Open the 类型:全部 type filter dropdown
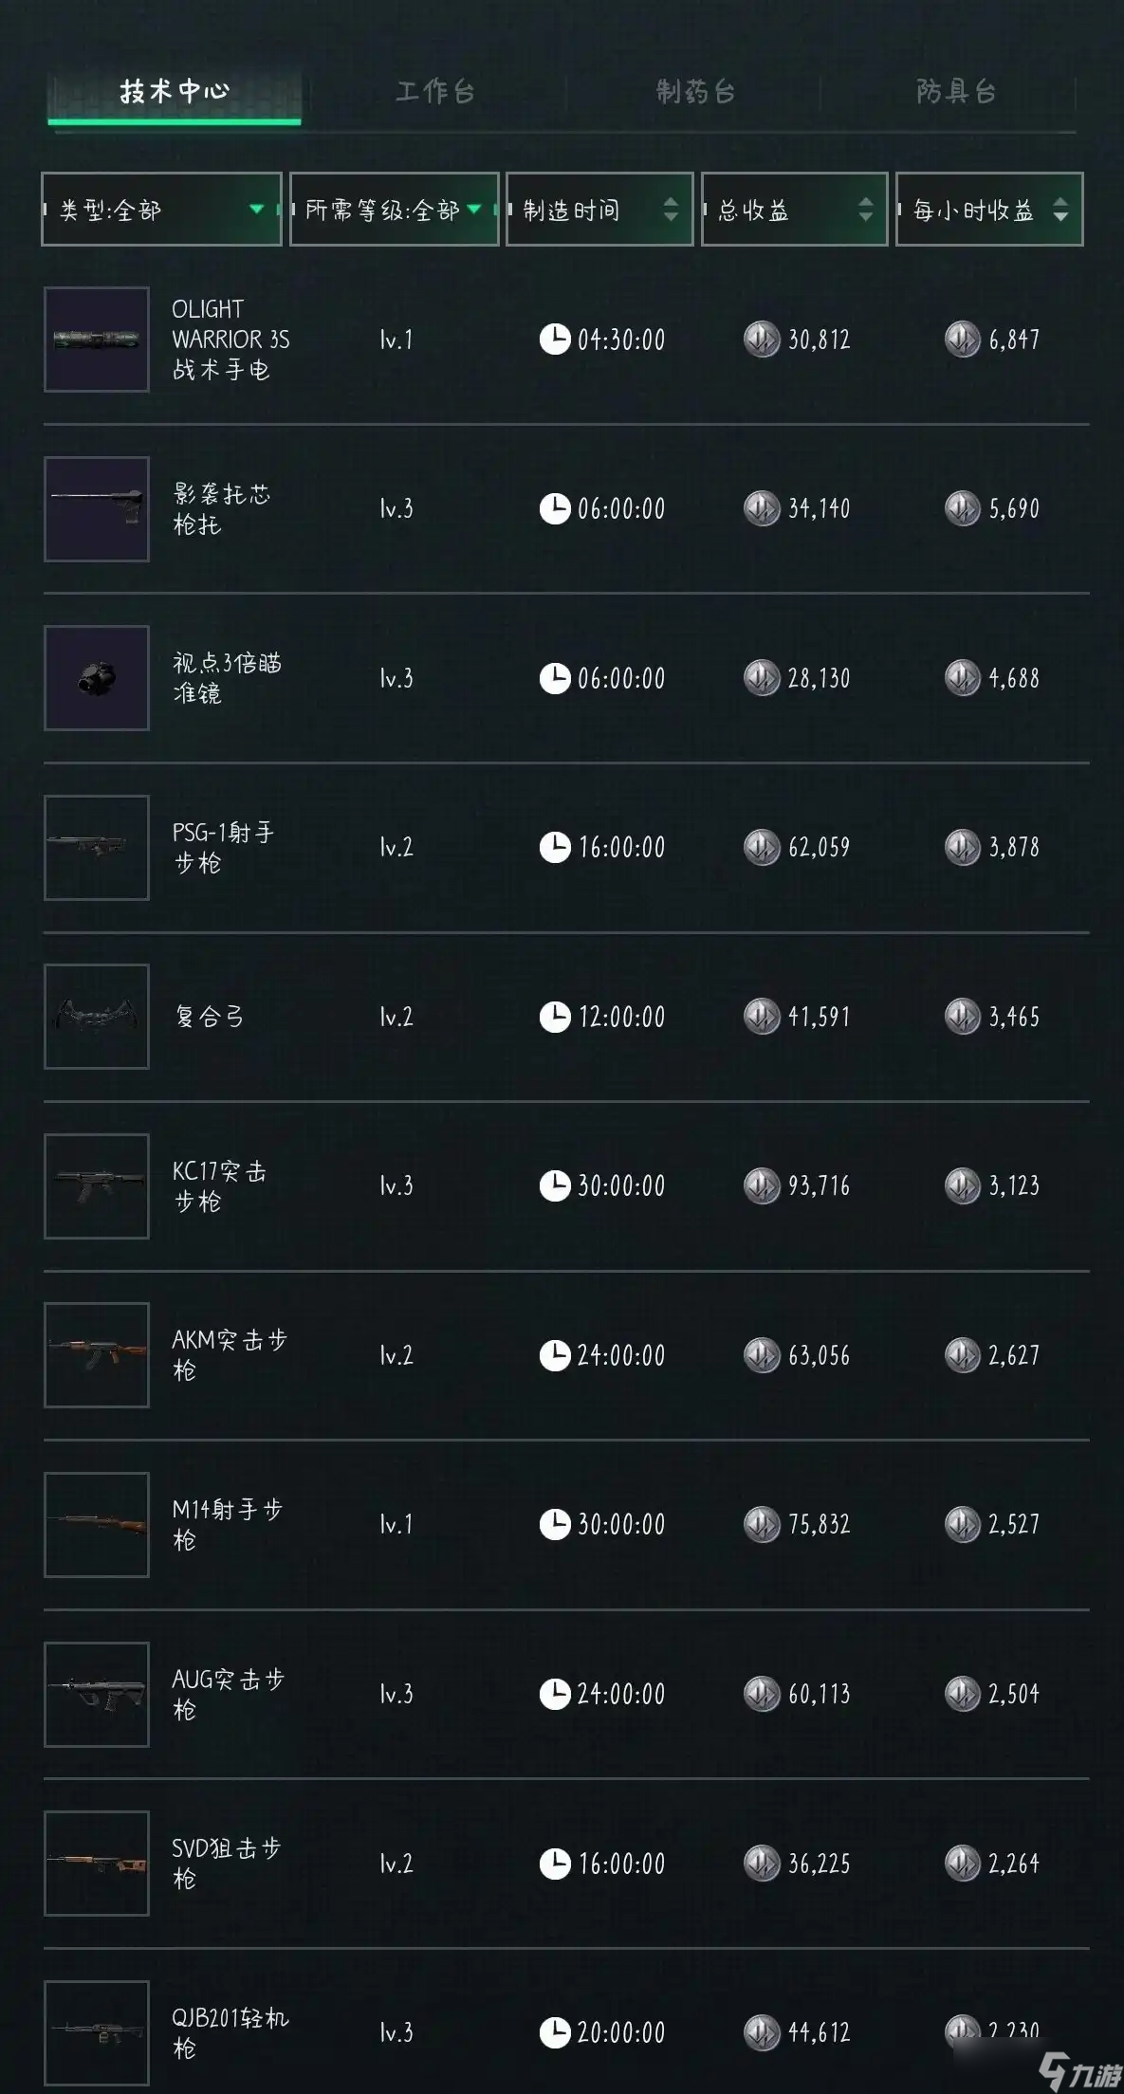 pos(161,210)
